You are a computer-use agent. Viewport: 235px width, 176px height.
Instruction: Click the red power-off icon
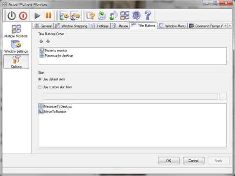click(x=23, y=16)
